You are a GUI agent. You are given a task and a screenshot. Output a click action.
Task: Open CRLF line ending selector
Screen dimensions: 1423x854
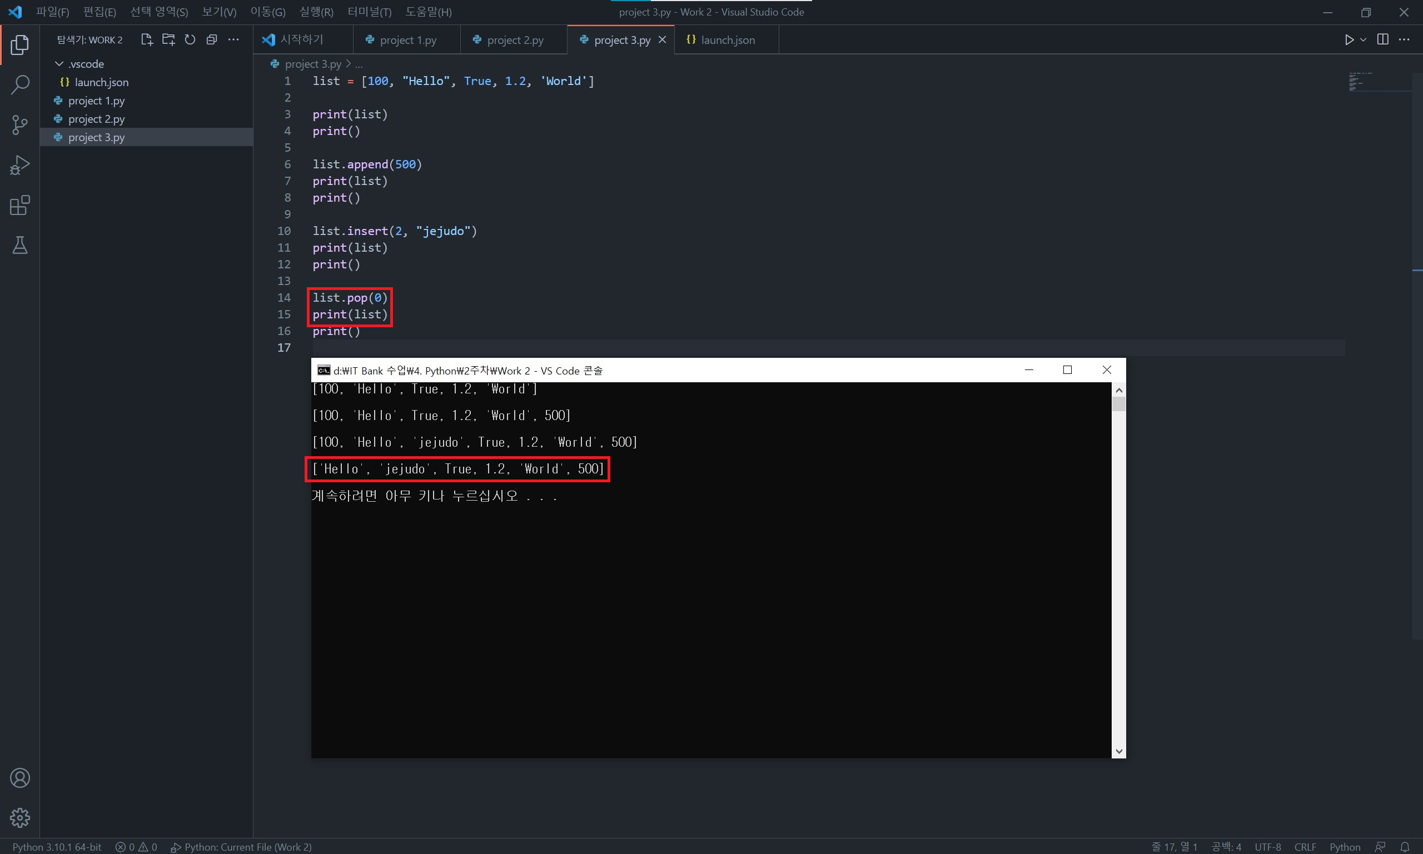(x=1305, y=847)
